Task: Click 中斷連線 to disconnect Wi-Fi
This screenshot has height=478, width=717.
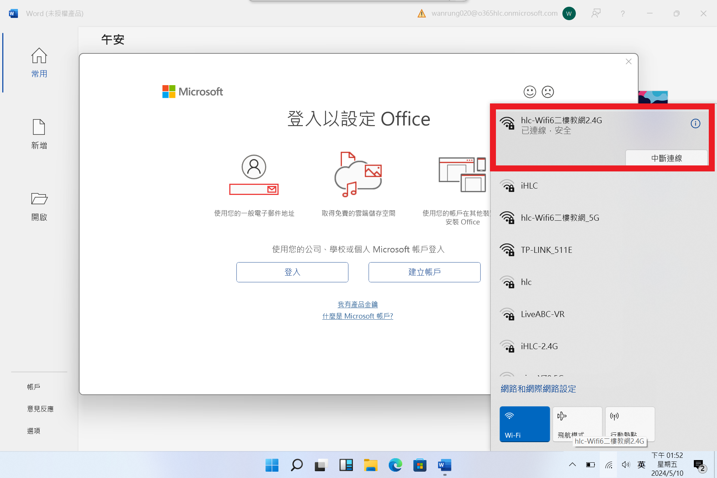Action: coord(666,158)
